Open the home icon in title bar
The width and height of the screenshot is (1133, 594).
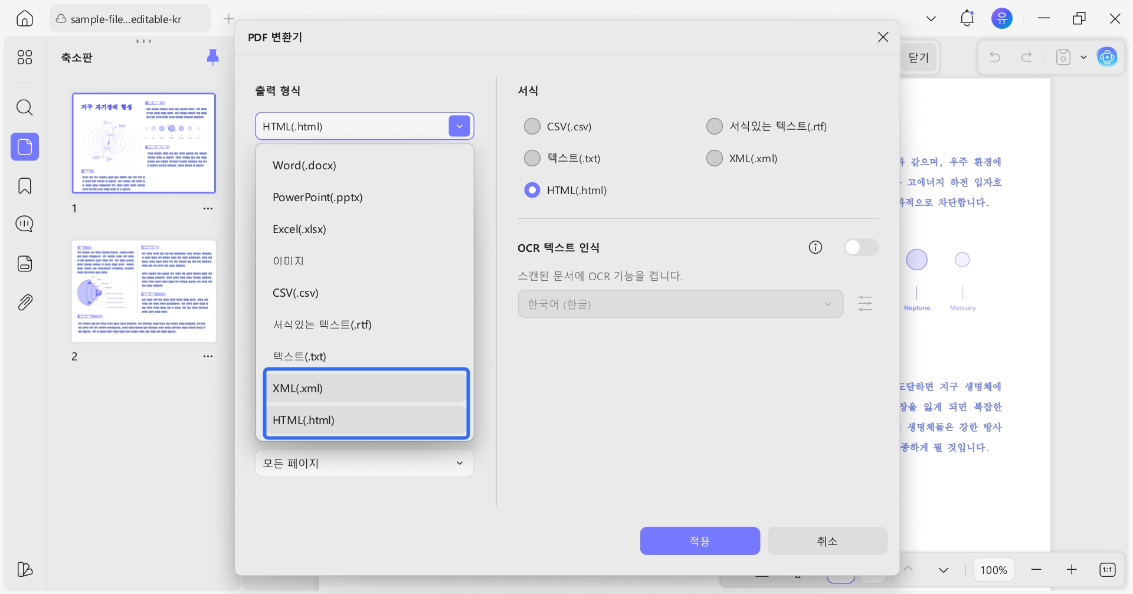pos(24,18)
